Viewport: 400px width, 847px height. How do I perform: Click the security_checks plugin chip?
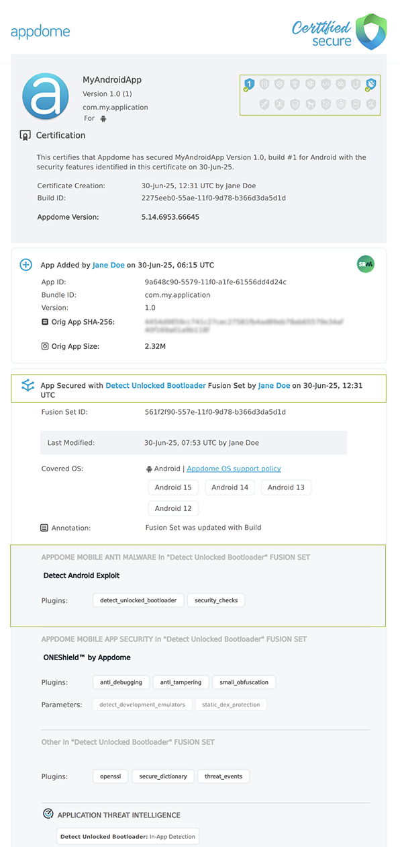point(216,600)
